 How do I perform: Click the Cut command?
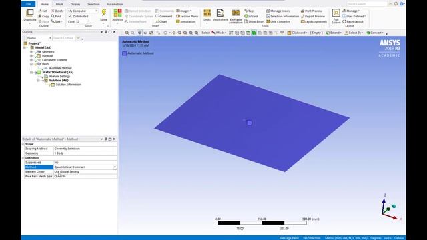(43, 11)
